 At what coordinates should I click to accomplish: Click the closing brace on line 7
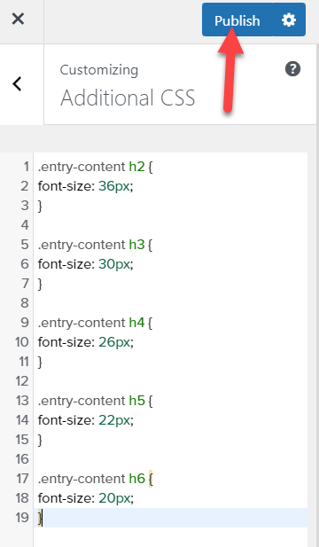pos(40,284)
